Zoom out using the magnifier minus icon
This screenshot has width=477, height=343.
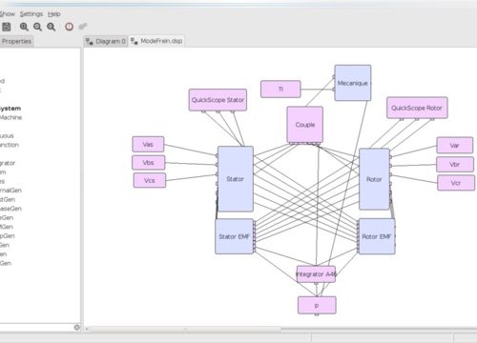[37, 27]
